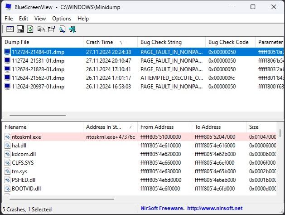Image resolution: width=285 pixels, height=215 pixels.
Task: Select the 112624-21828-01.dmp row
Action: 143,69
